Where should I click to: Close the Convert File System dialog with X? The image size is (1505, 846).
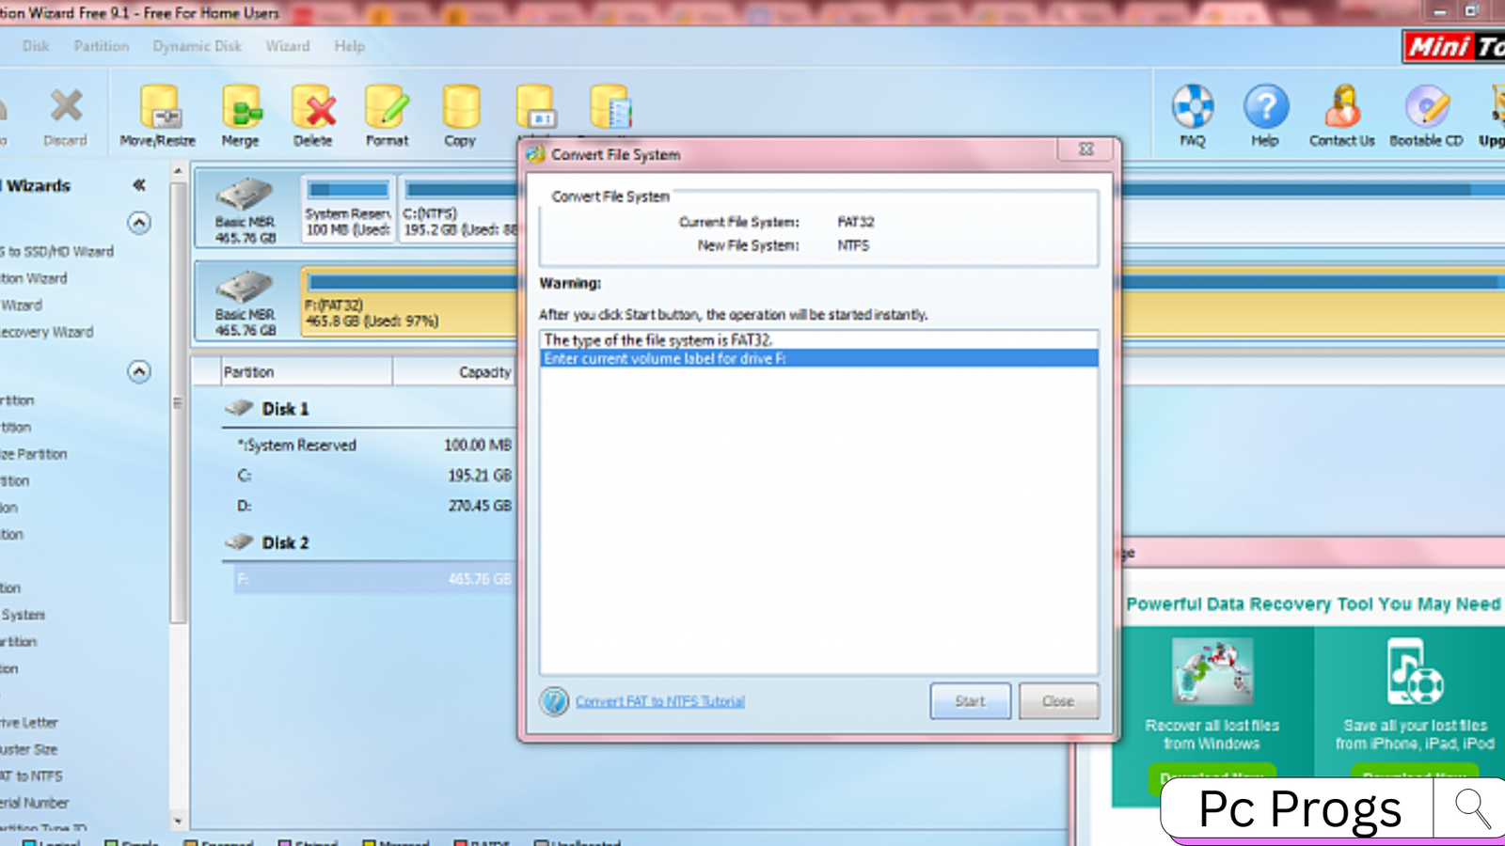click(x=1086, y=149)
